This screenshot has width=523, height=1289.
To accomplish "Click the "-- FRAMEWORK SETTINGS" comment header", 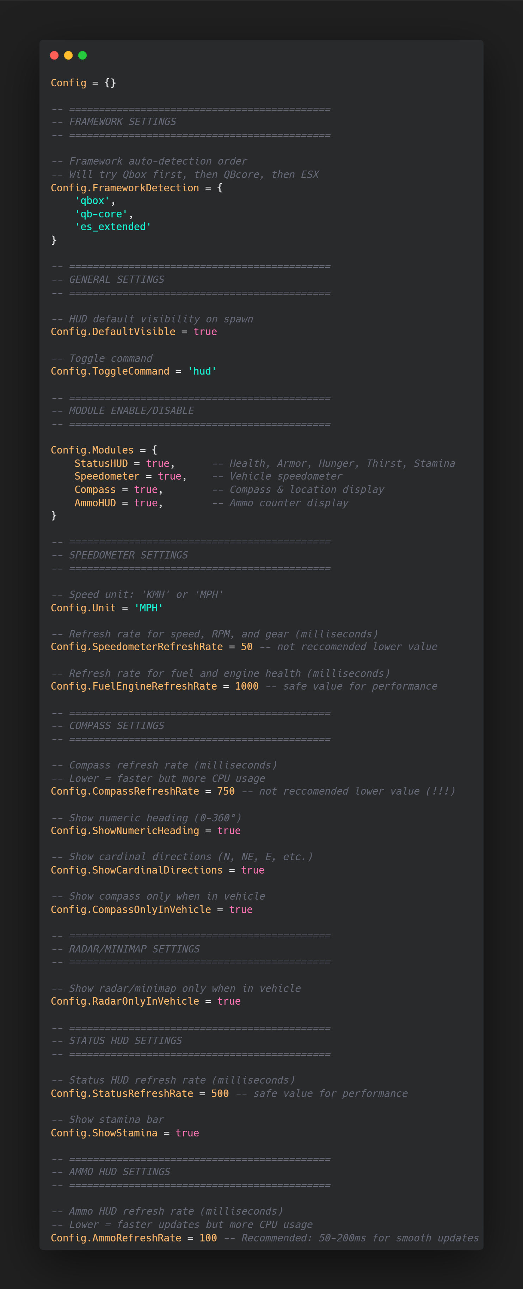I will click(113, 122).
